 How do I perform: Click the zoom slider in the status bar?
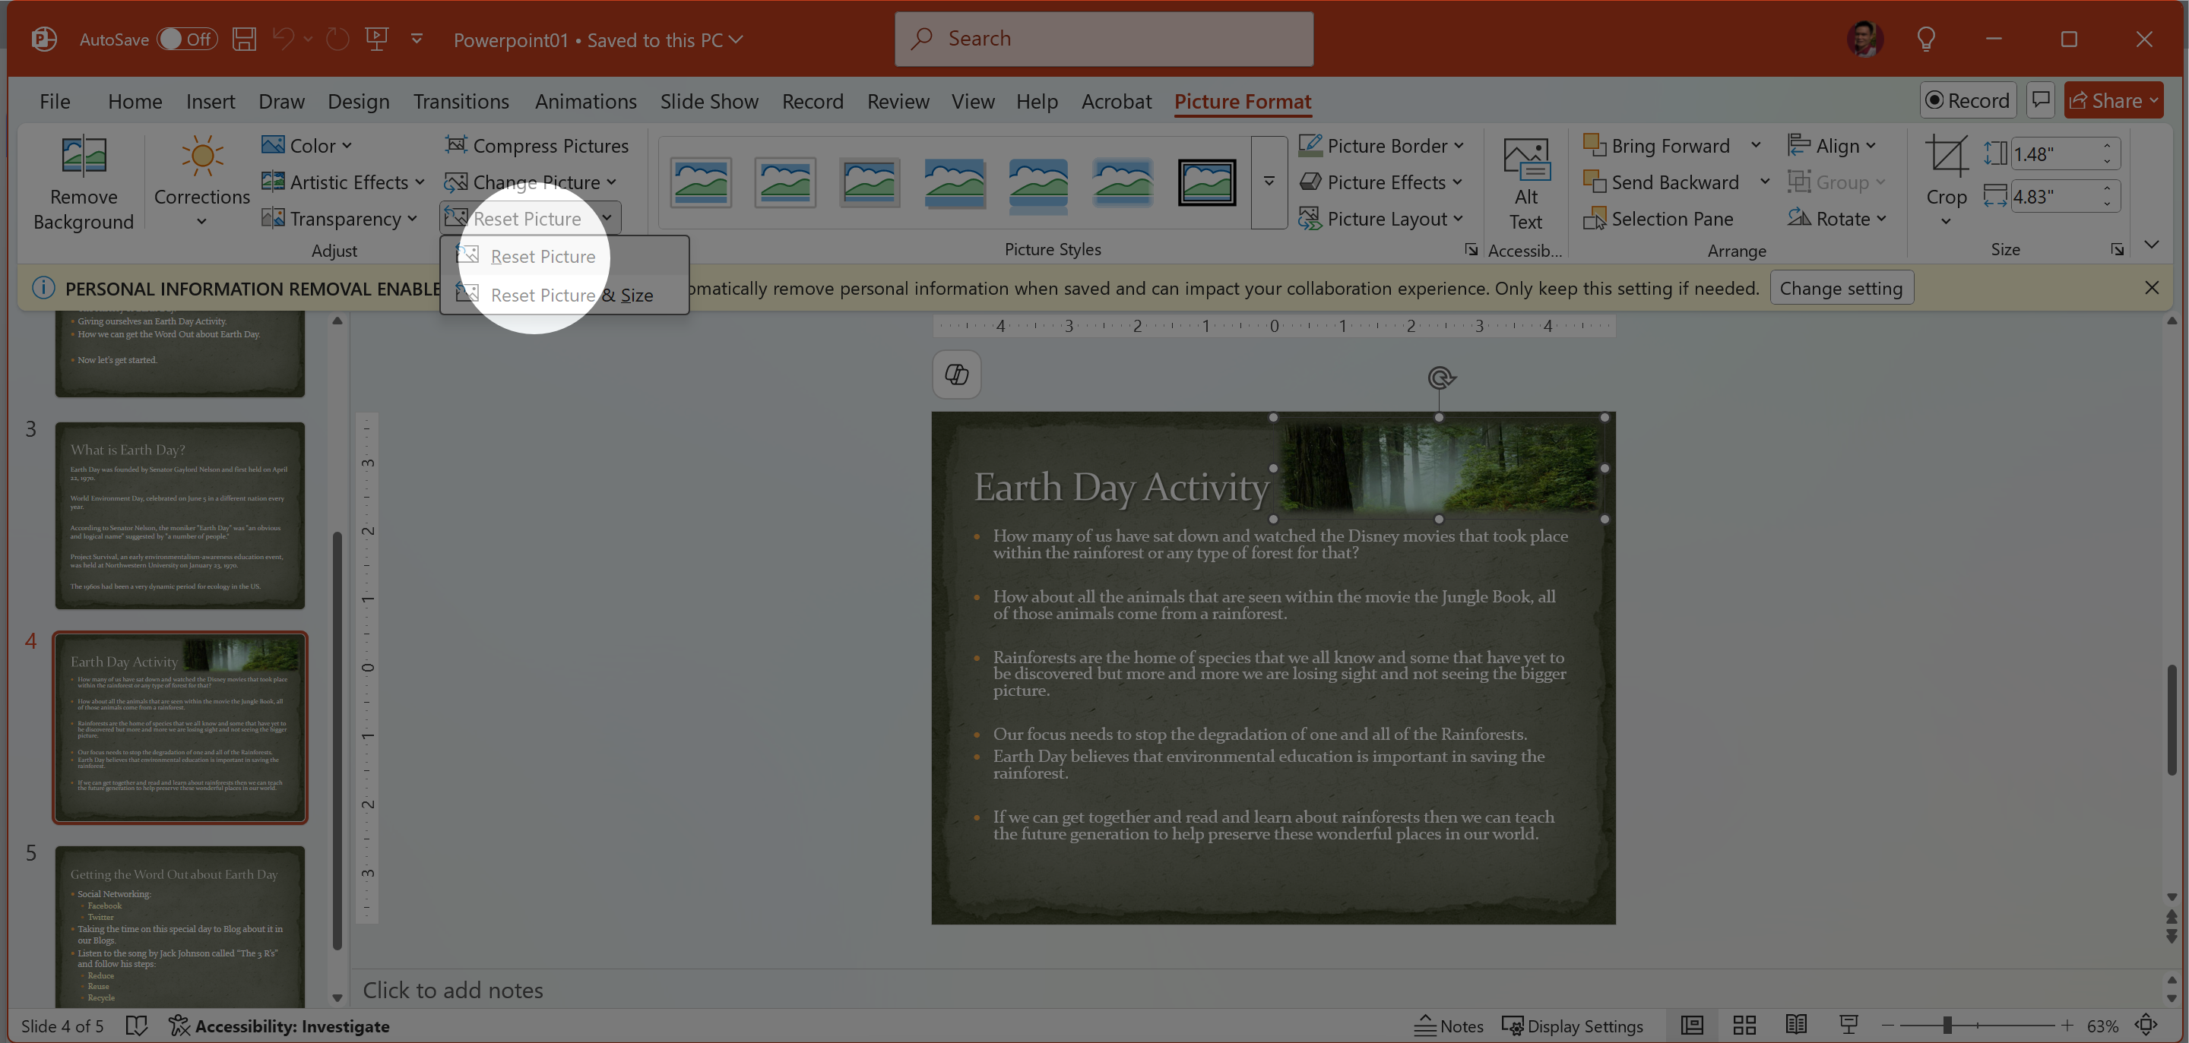click(1946, 1026)
